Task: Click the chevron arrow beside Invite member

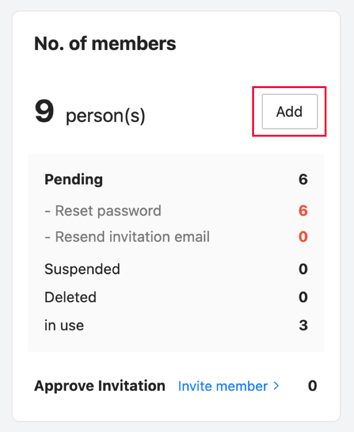Action: click(x=276, y=386)
